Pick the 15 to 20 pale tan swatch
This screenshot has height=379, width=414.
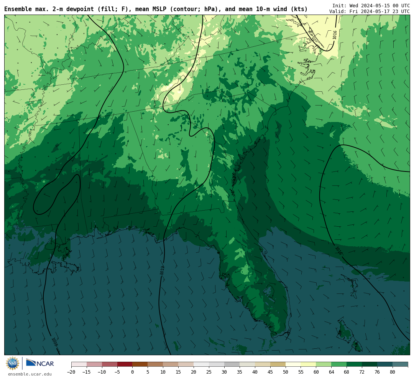pyautogui.click(x=186, y=364)
